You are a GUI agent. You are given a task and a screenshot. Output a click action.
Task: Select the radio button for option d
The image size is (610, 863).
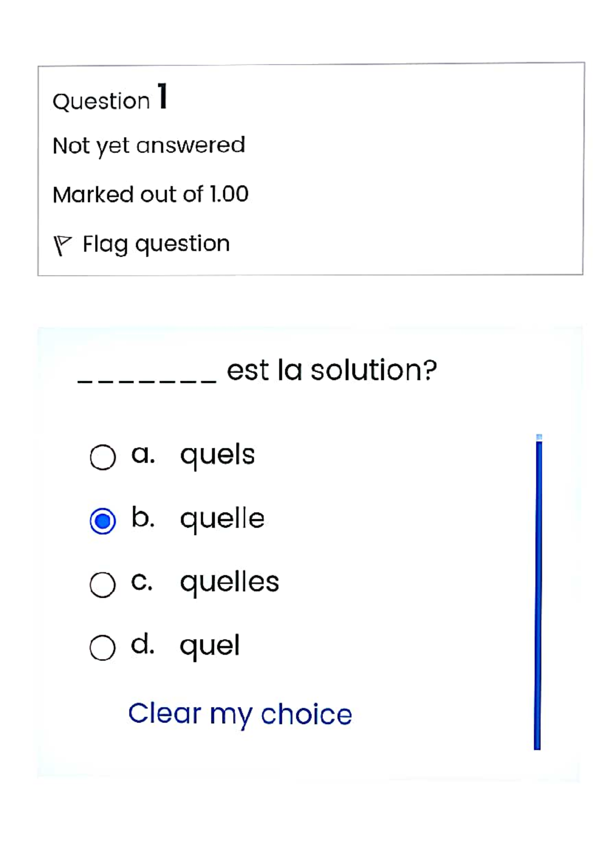103,648
